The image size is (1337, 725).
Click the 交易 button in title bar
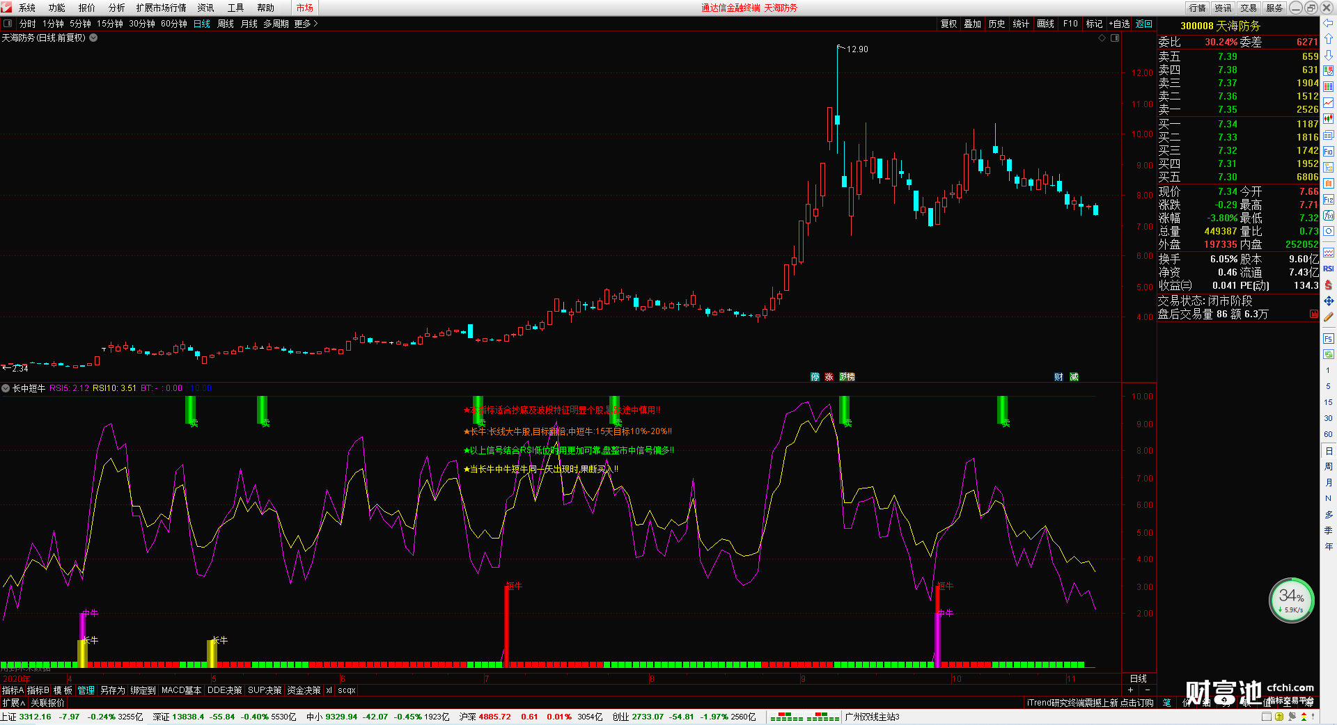[1249, 8]
